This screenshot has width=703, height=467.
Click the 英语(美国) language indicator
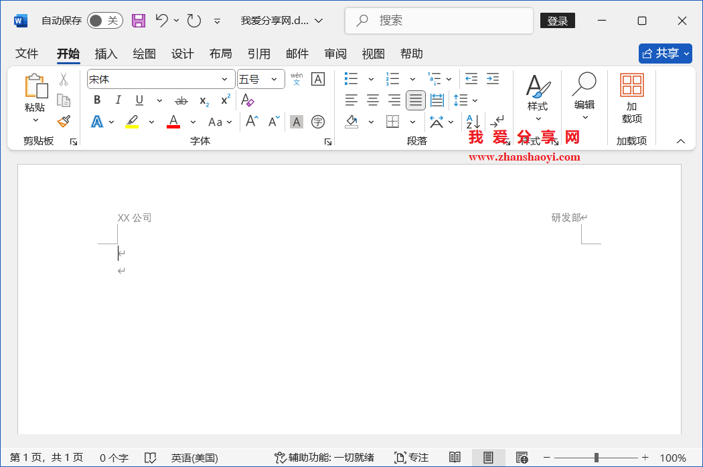[195, 458]
